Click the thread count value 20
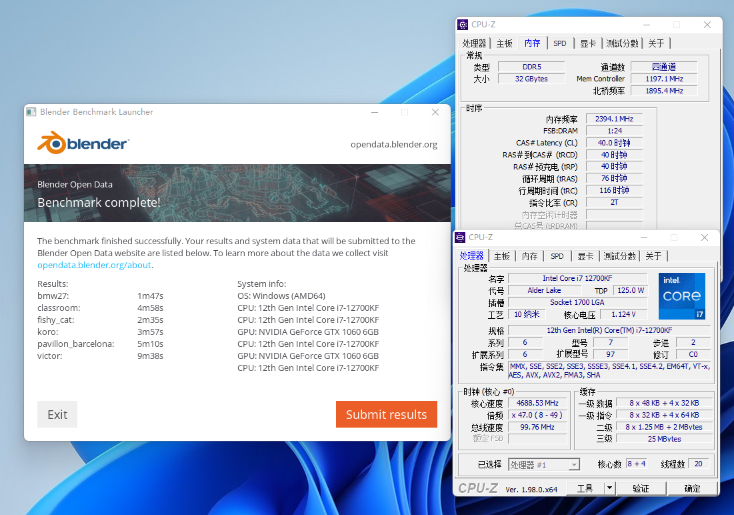Screen dimensions: 734x515 699,464
